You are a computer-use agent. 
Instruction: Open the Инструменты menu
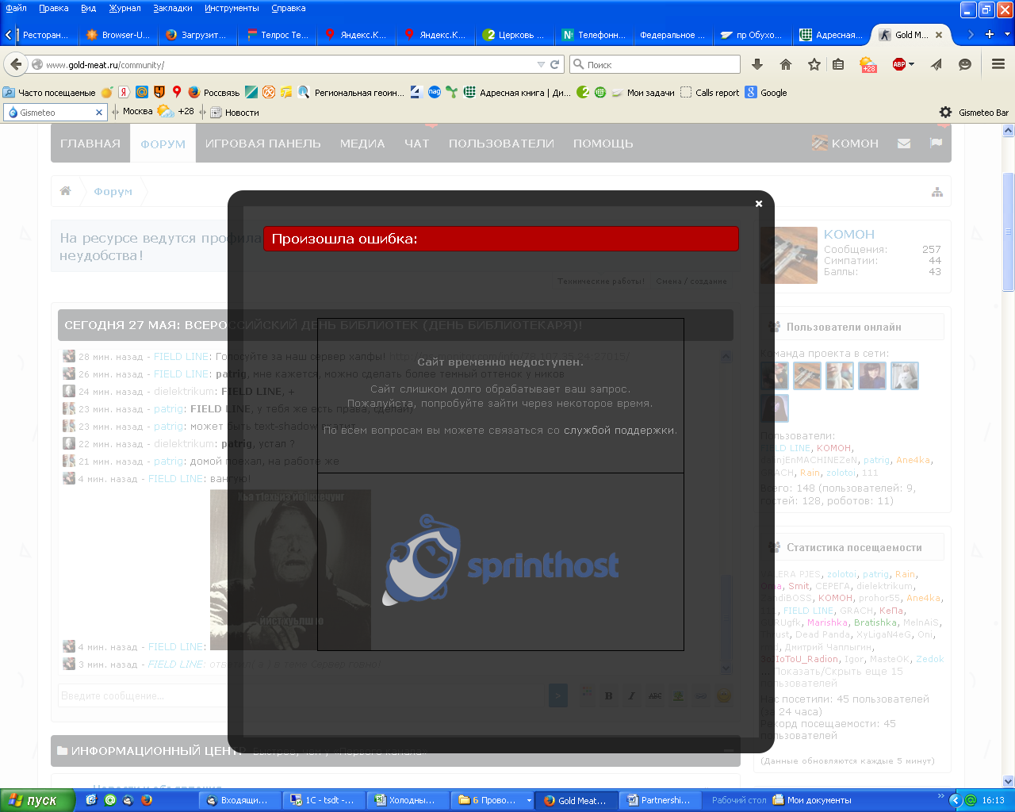coord(232,8)
